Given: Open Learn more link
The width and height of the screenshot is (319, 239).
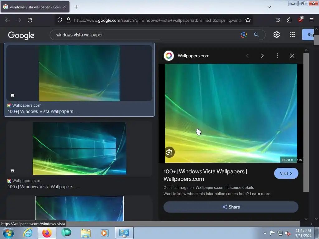Looking at the screenshot, I should 260,194.
